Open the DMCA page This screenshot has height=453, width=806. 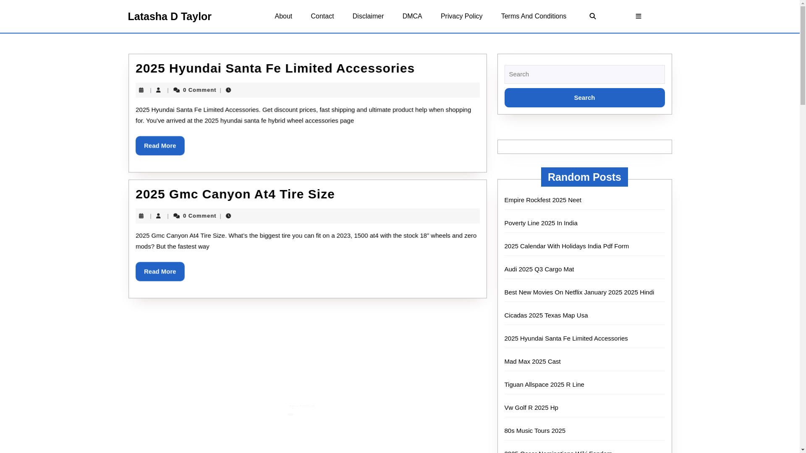click(412, 16)
